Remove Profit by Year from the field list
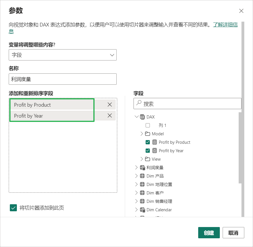Screen dimensions: 253x247 (x=110, y=116)
